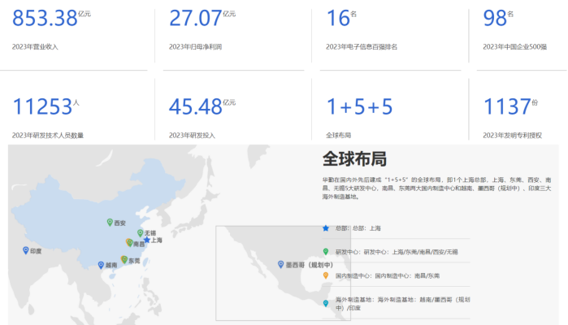Click the teal overseas base legend pin

click(x=326, y=303)
